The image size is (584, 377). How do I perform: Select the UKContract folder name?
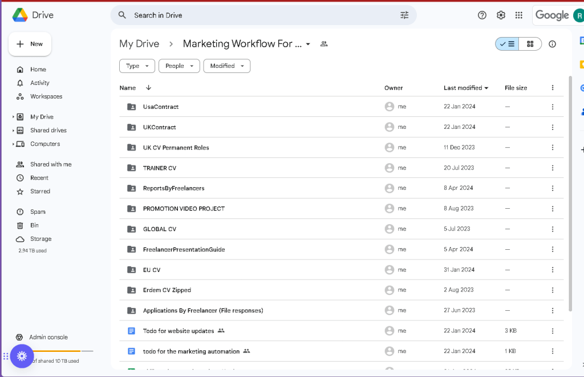[x=160, y=127]
